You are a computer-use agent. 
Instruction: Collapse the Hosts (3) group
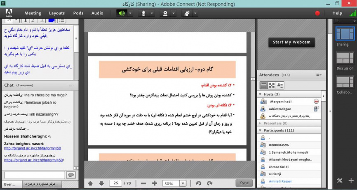click(x=260, y=94)
